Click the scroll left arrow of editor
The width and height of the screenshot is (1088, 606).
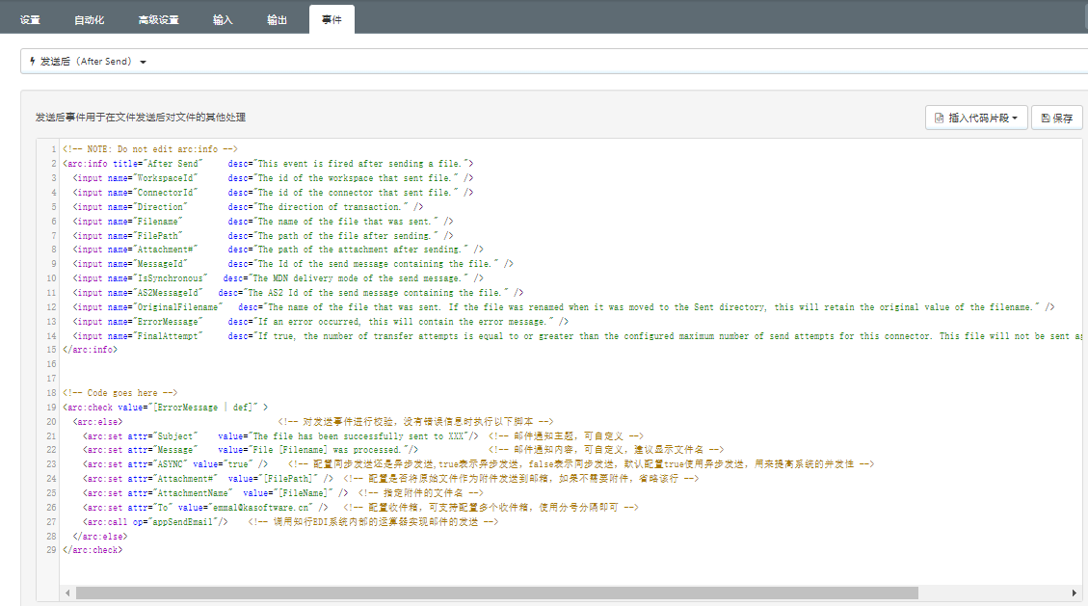[67, 593]
